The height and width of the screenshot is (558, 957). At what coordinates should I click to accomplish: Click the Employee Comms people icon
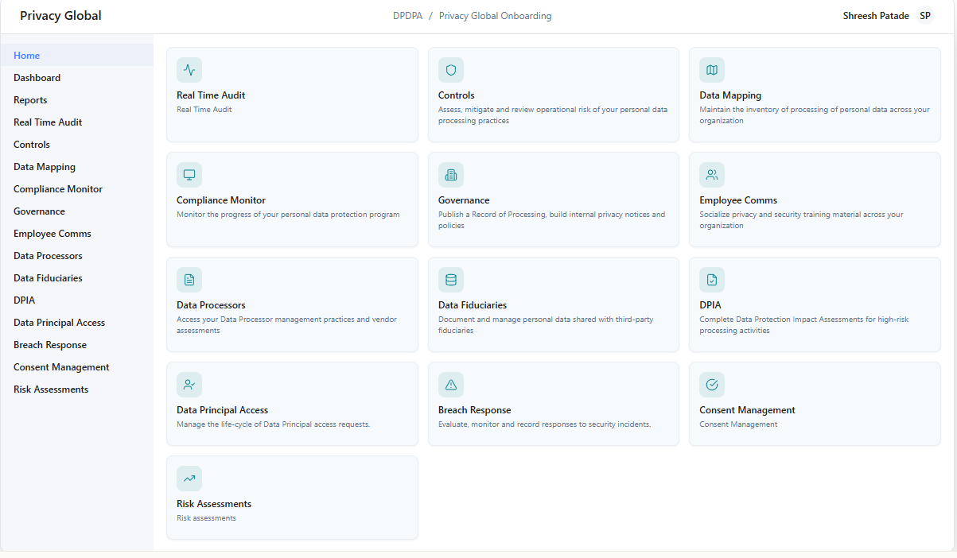pyautogui.click(x=712, y=174)
